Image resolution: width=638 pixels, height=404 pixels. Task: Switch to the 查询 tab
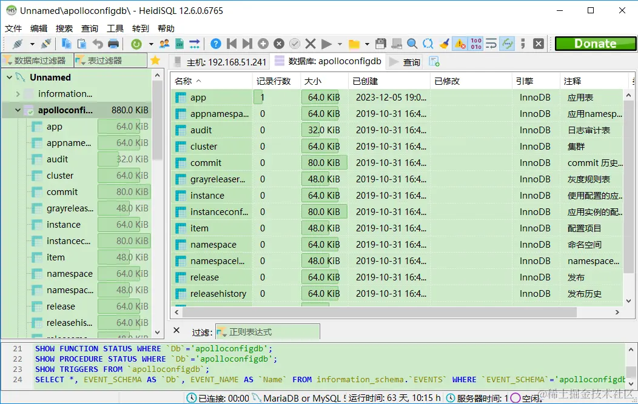coord(405,62)
